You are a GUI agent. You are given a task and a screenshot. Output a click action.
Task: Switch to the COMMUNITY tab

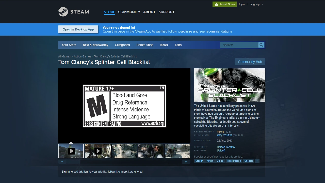click(x=129, y=12)
